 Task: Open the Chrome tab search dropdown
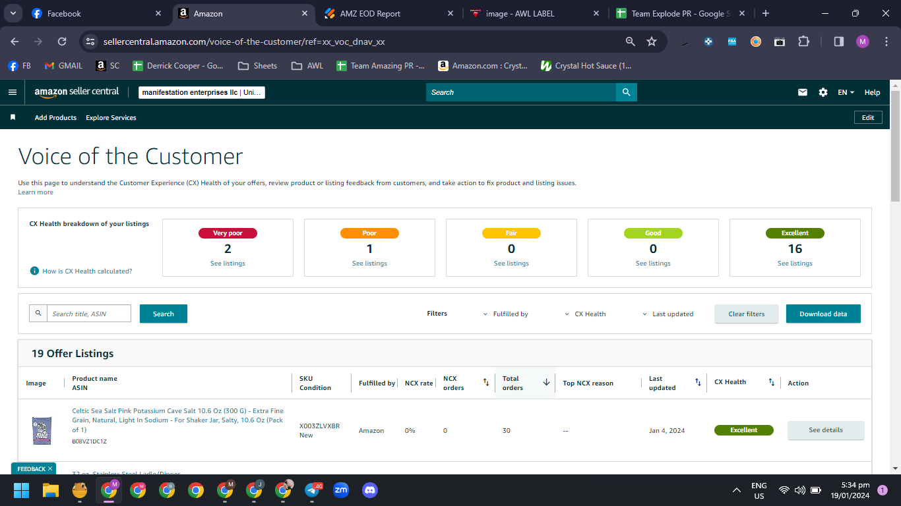[14, 13]
